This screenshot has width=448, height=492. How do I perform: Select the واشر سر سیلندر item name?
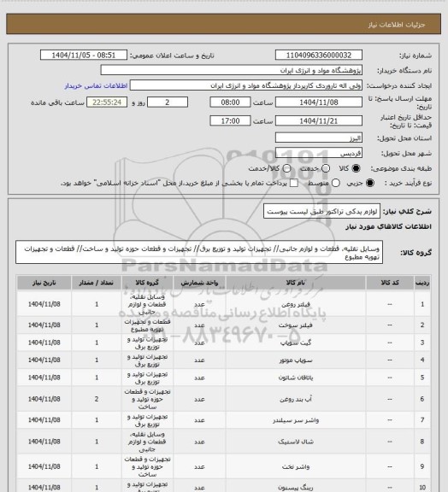(296, 420)
